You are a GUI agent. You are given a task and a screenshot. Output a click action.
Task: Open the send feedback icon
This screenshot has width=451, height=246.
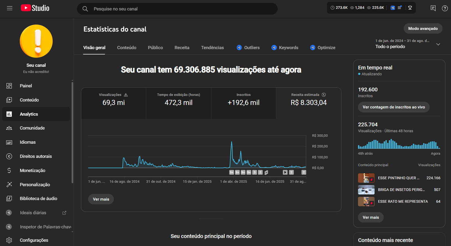[x=433, y=8]
